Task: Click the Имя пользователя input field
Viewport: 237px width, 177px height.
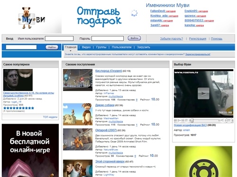Action: 59,38
